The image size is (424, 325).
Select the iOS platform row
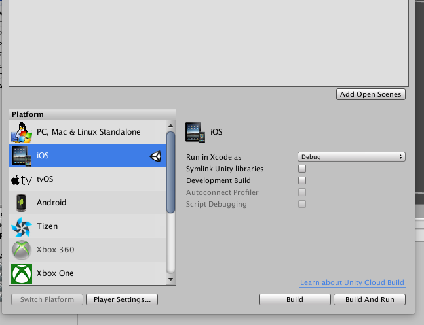click(88, 156)
